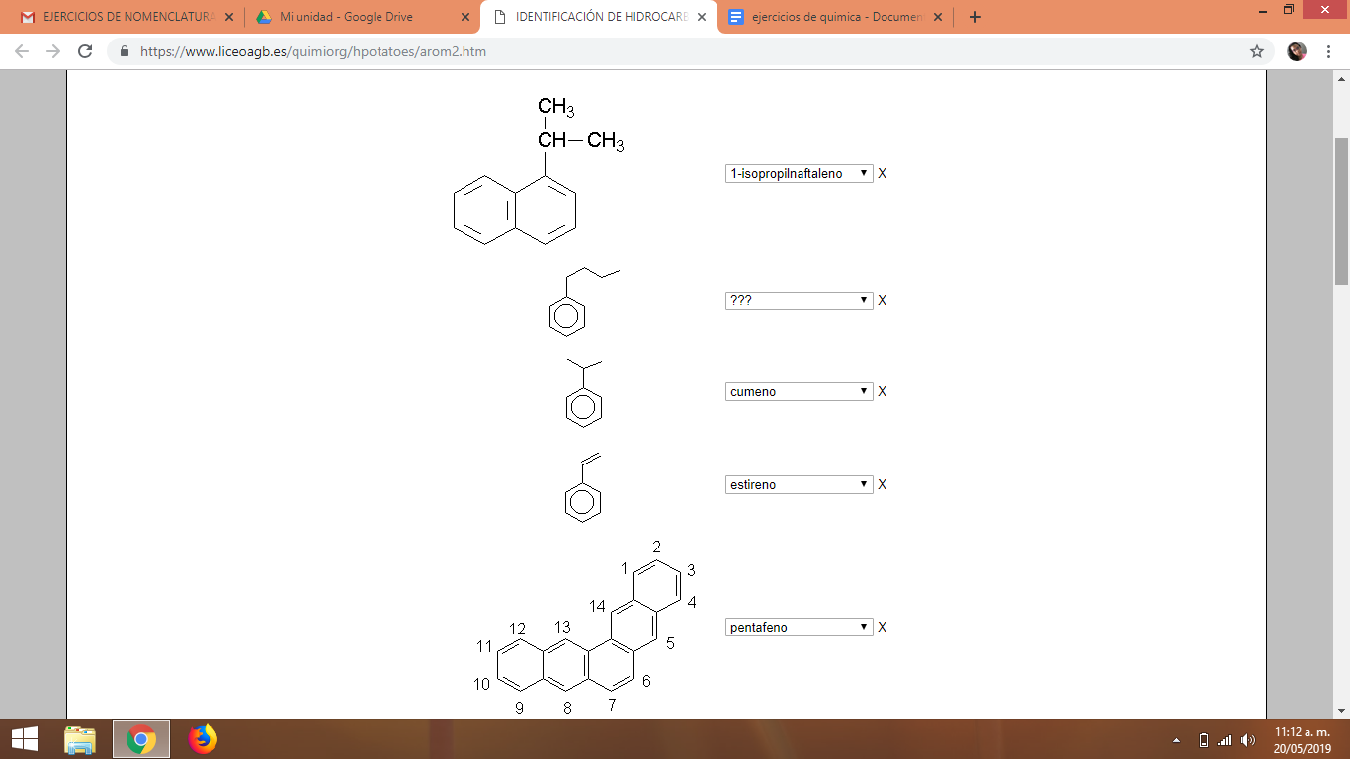Viewport: 1350px width, 759px height.
Task: Open the Windows Start menu
Action: click(x=24, y=739)
